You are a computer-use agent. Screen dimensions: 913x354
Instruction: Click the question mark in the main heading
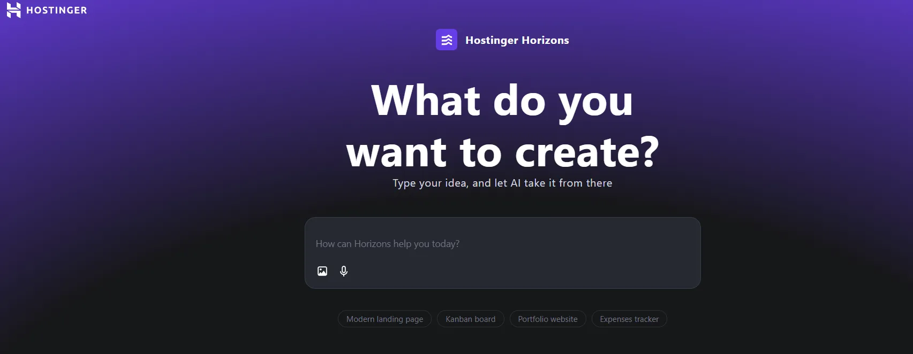(x=650, y=153)
